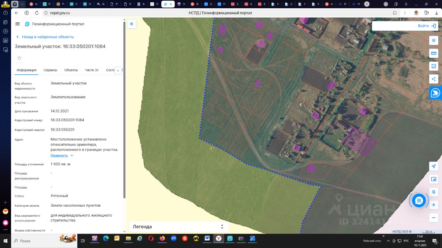
Task: Open the hamburger menu of the portal
Action: pyautogui.click(x=18, y=24)
